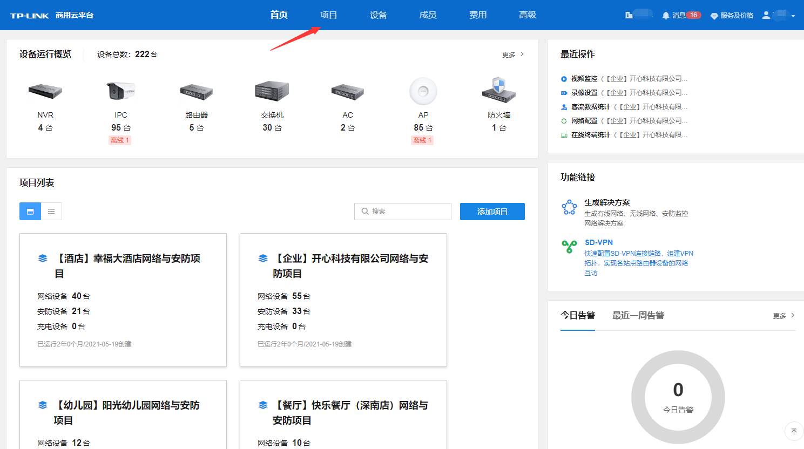Open the 互访 link under SD-VPN

[x=590, y=273]
